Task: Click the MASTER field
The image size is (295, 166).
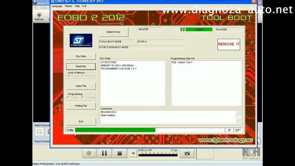Action: (149, 30)
